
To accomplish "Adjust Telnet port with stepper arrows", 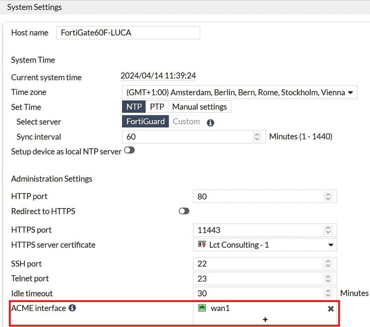I will point(328,278).
